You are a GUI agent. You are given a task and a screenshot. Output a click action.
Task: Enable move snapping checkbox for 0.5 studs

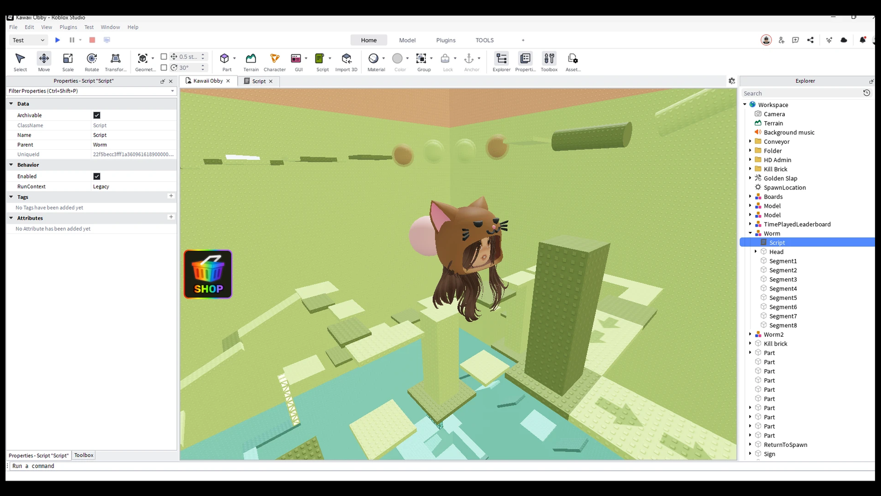[164, 56]
